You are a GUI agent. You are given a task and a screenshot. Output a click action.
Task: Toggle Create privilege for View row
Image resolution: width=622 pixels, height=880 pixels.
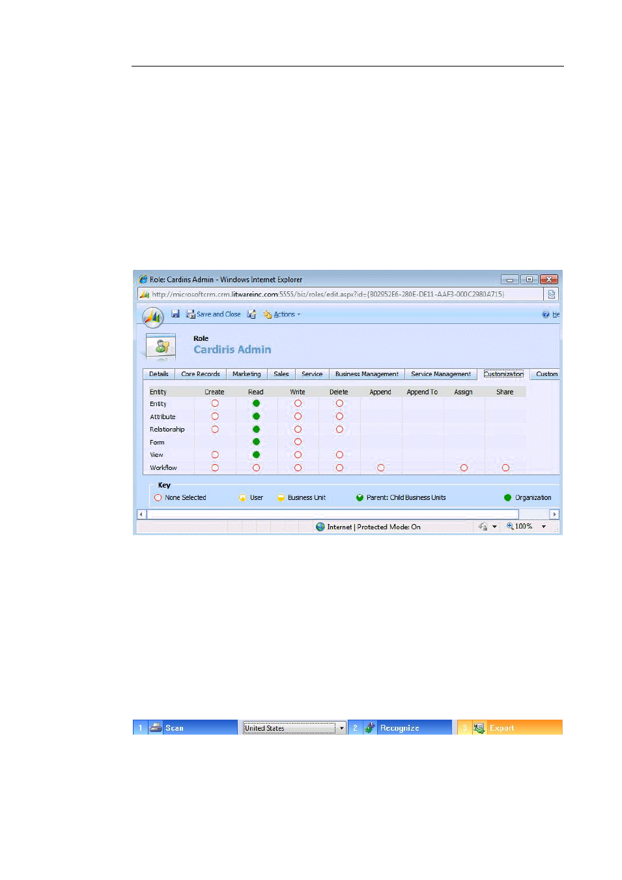coord(215,455)
